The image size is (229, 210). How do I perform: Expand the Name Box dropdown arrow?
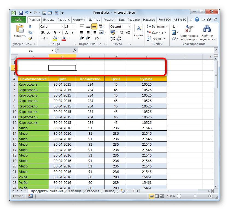tap(52, 50)
